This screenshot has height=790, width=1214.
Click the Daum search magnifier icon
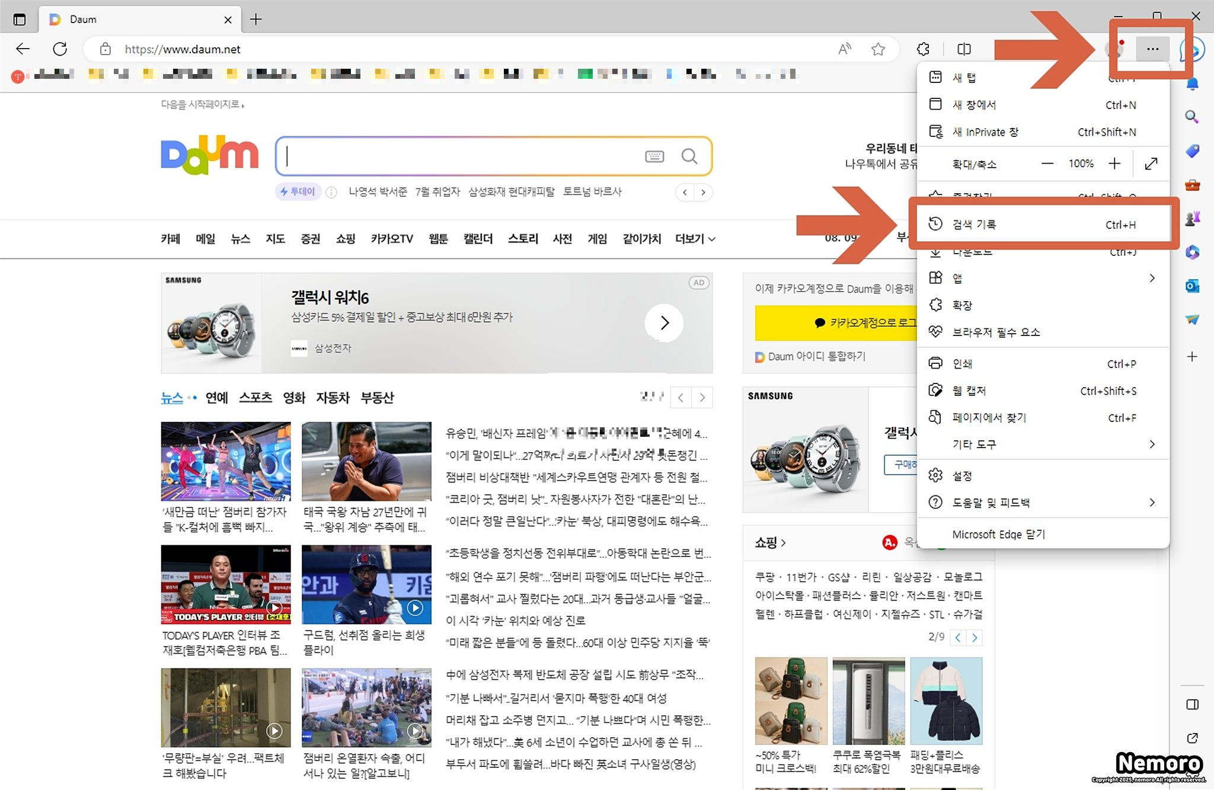689,156
